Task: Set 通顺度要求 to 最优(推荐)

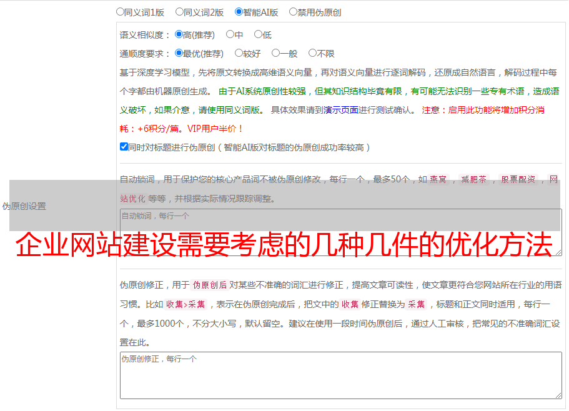Action: pyautogui.click(x=179, y=53)
